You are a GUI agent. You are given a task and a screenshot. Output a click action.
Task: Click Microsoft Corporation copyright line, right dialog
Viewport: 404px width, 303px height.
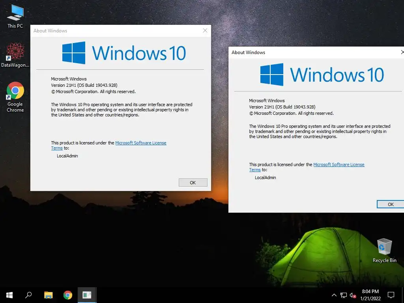tap(292, 113)
